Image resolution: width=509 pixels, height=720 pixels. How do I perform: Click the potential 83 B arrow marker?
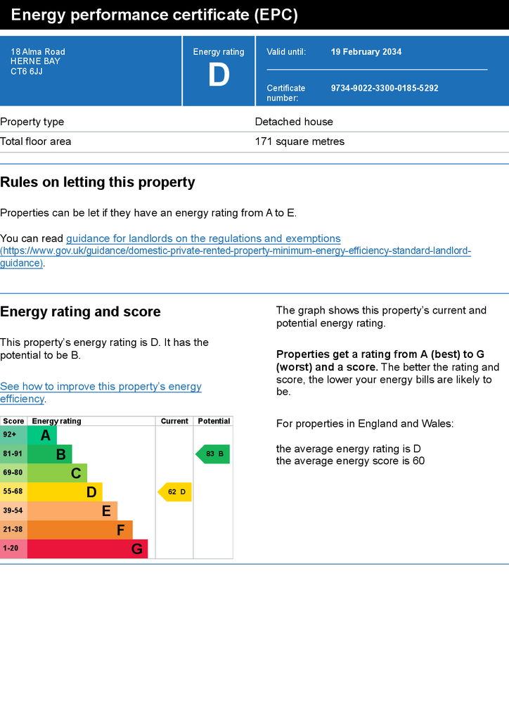(x=212, y=454)
